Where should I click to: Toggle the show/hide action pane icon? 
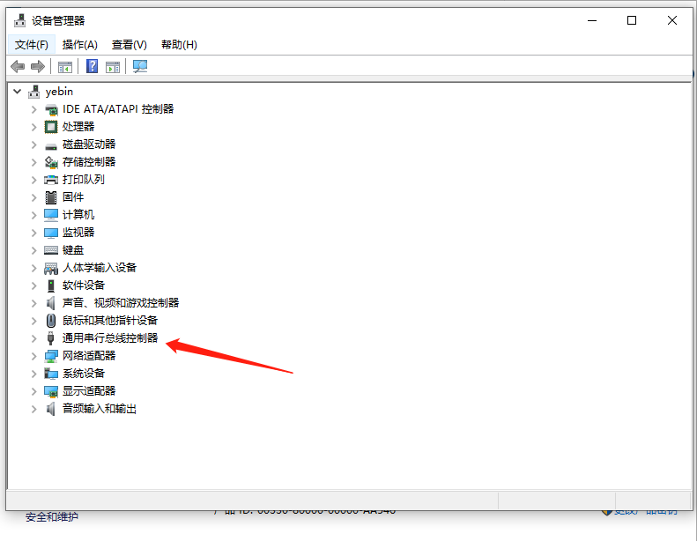[113, 67]
